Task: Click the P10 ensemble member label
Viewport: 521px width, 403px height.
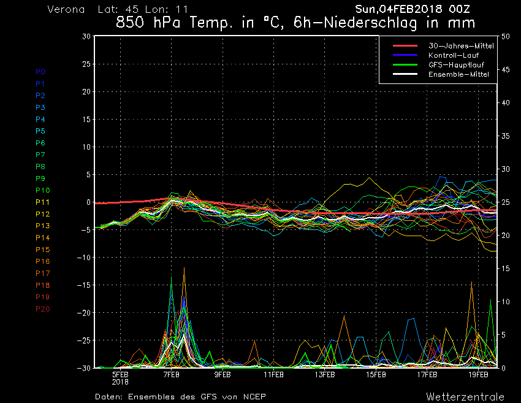Action: (x=42, y=190)
